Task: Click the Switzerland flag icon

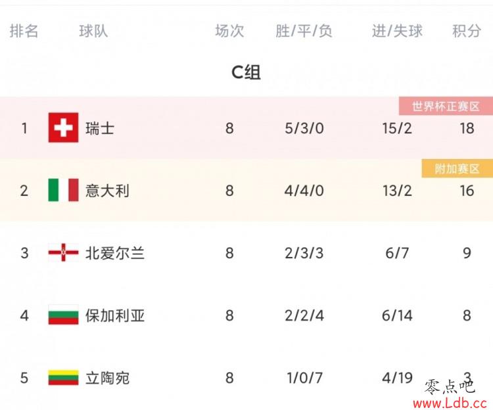Action: (x=63, y=127)
